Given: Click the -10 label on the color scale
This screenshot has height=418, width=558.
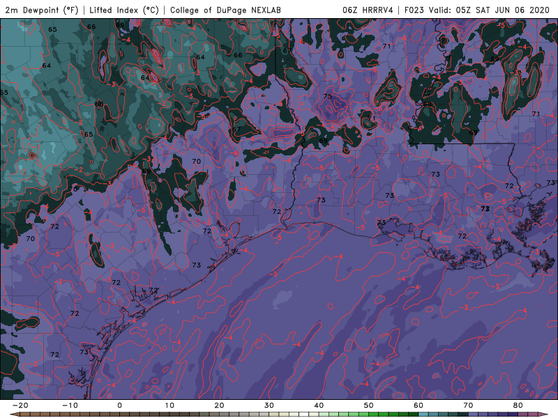Looking at the screenshot, I should (x=70, y=405).
